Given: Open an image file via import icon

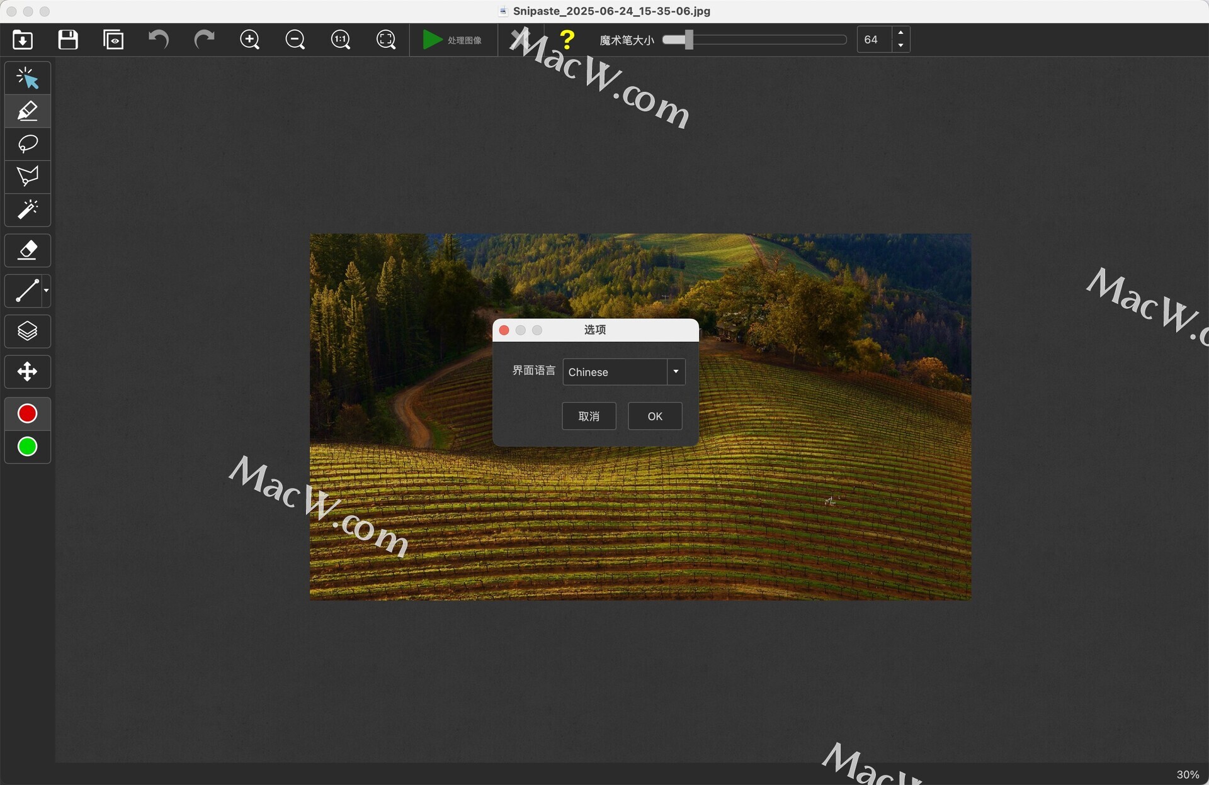Looking at the screenshot, I should click(23, 40).
